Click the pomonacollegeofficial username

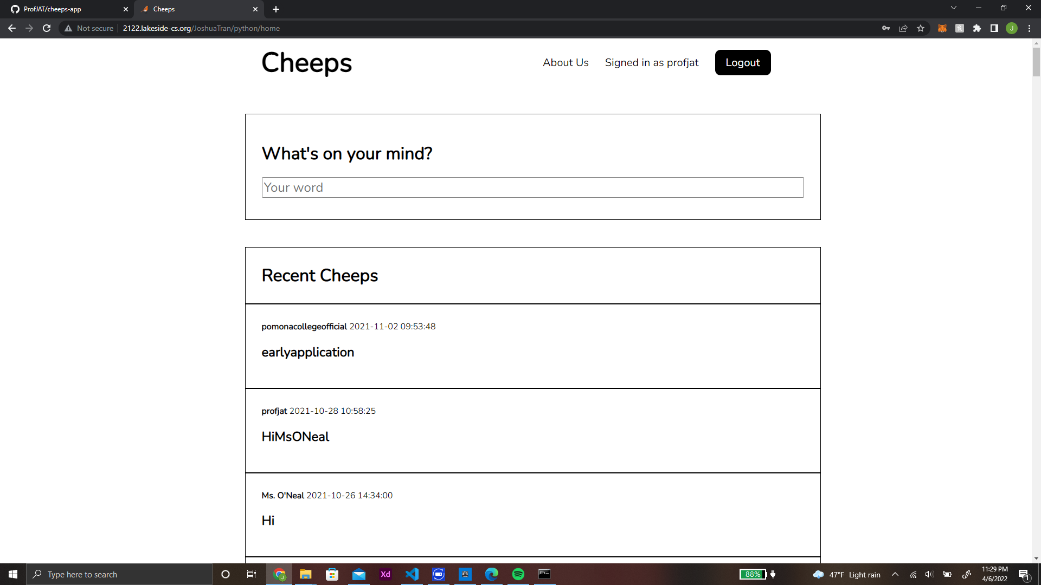click(304, 327)
